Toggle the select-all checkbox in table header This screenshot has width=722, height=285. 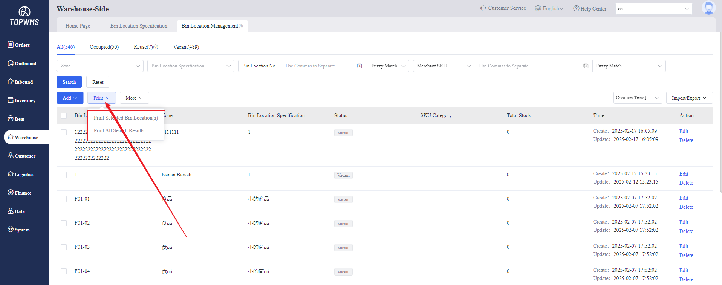pyautogui.click(x=64, y=116)
